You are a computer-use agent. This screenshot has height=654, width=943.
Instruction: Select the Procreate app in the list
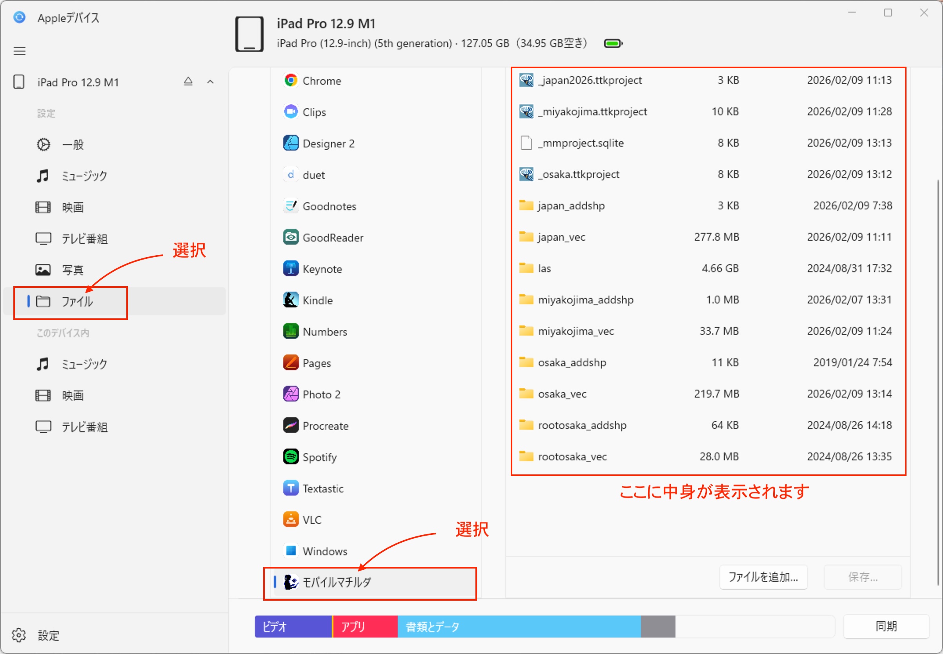pyautogui.click(x=325, y=426)
